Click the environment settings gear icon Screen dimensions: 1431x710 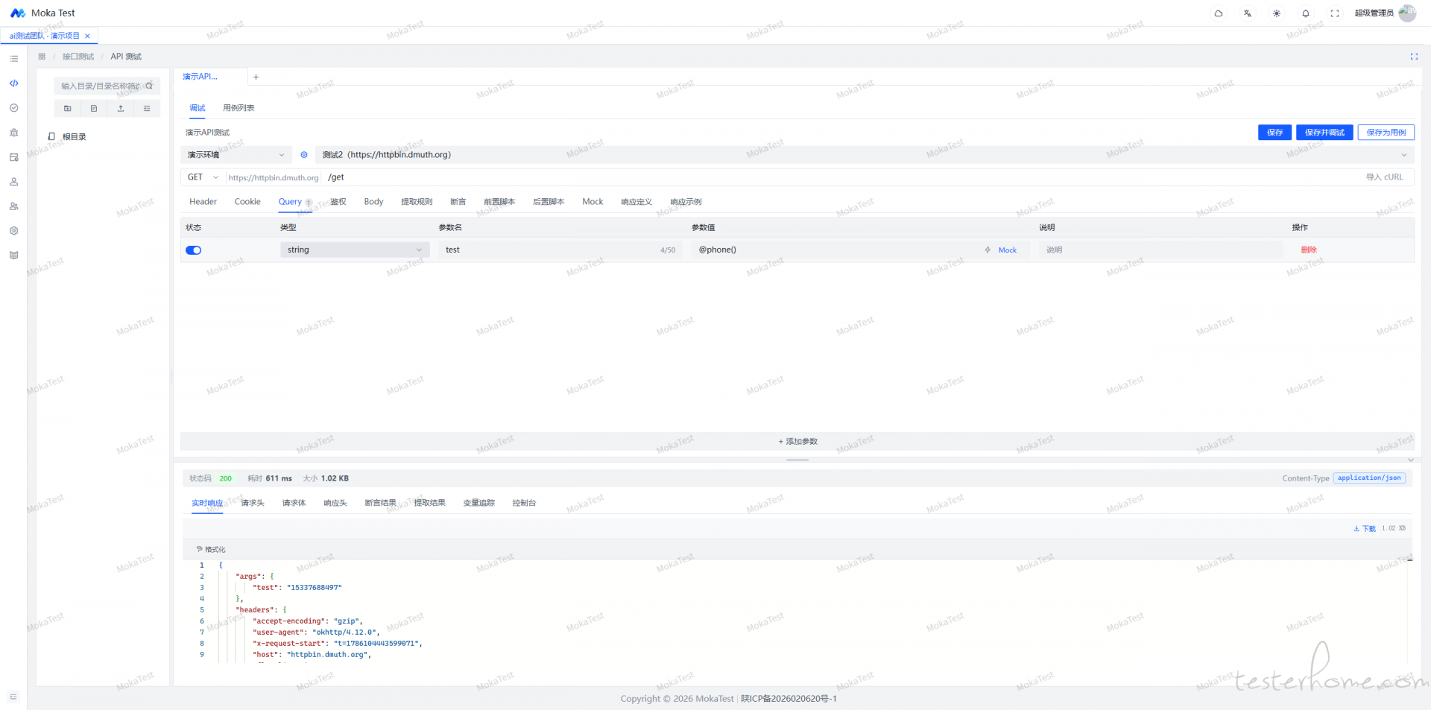click(x=304, y=155)
